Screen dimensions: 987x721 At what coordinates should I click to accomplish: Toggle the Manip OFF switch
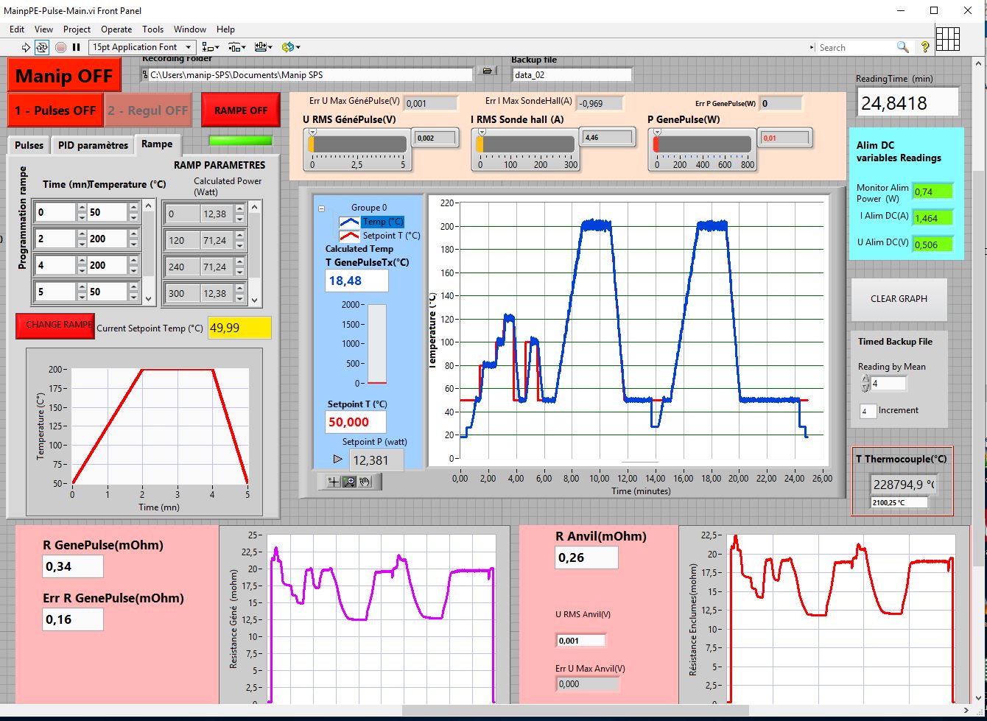pos(64,76)
